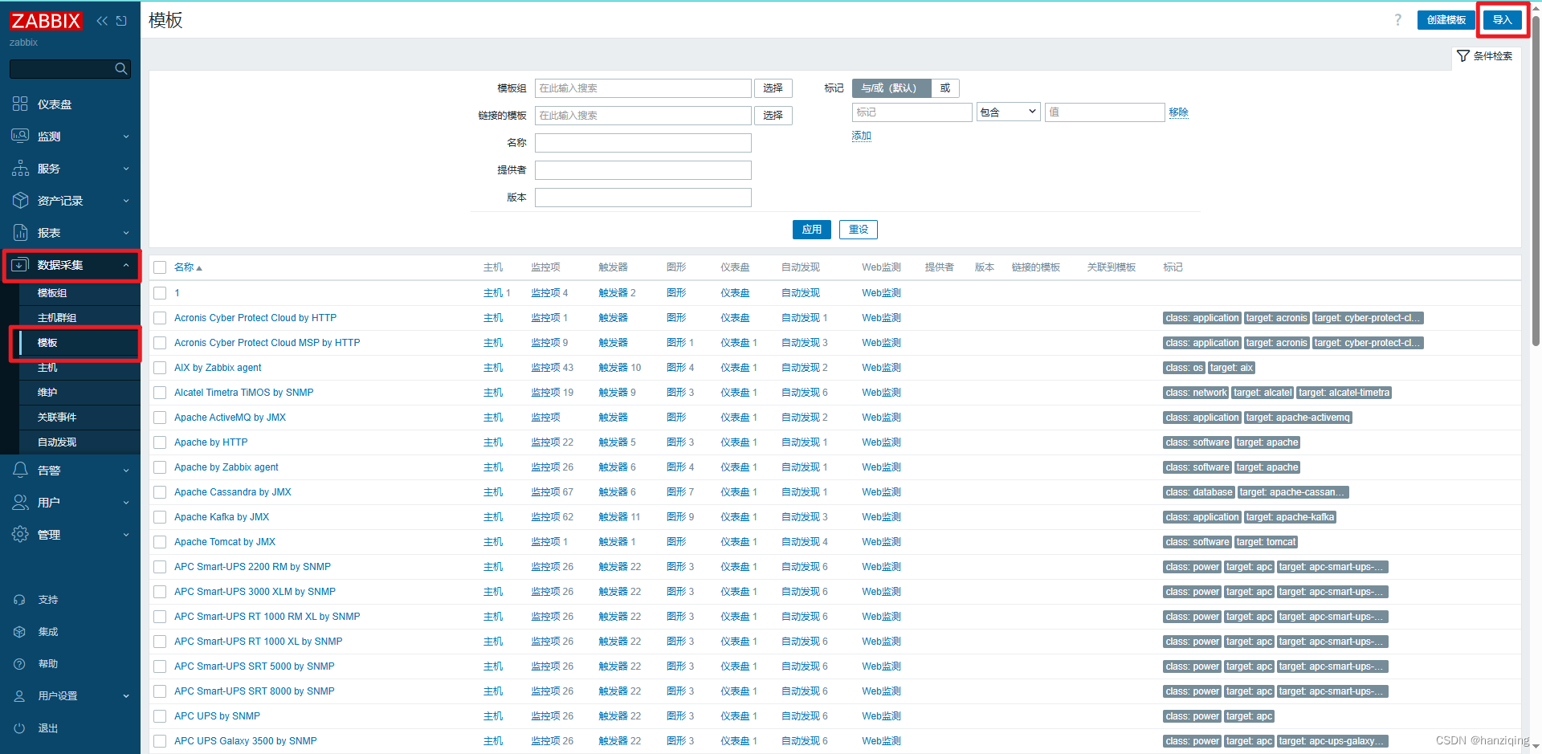Click the Zabbix logo
The height and width of the screenshot is (754, 1542).
[x=46, y=21]
